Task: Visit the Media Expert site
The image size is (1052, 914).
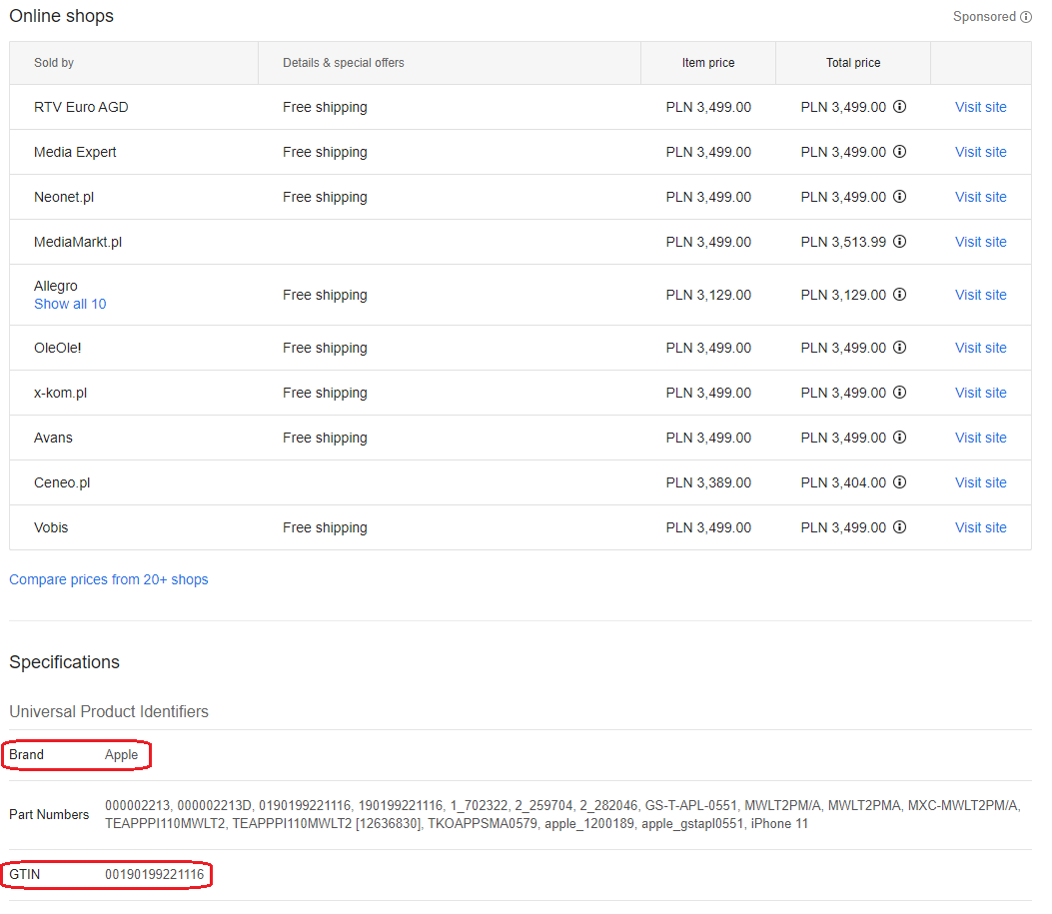Action: [981, 152]
